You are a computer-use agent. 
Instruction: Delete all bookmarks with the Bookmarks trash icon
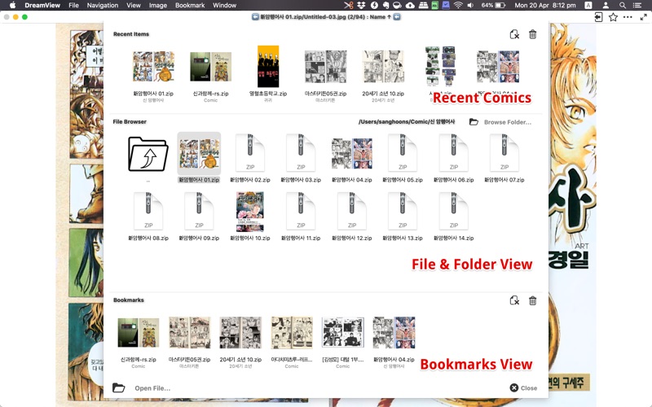click(x=532, y=300)
